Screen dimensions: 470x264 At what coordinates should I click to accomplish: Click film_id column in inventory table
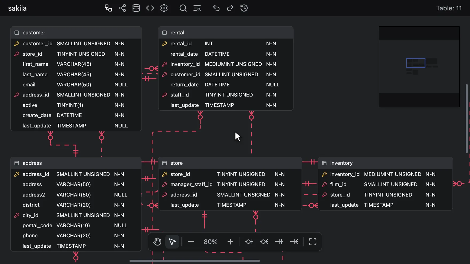point(385,184)
